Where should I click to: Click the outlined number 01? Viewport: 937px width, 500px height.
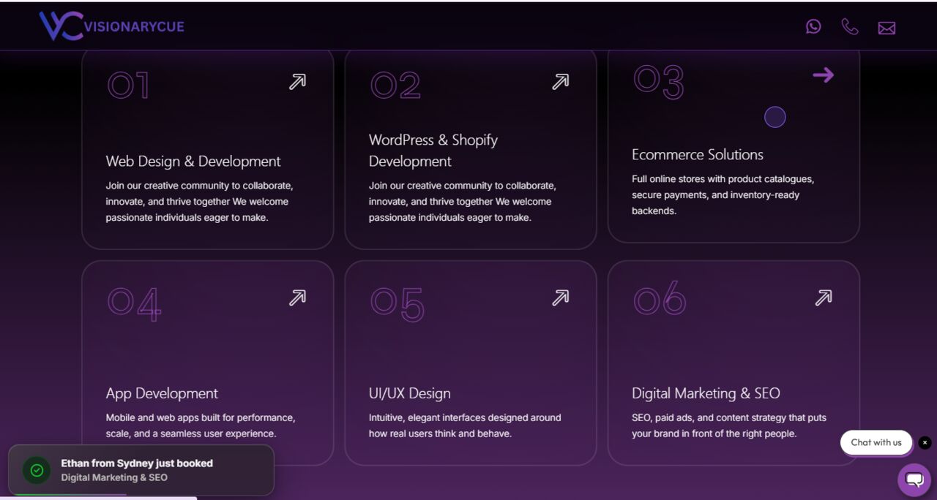[128, 86]
